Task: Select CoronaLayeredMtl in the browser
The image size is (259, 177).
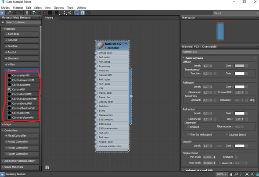Action: (23, 80)
